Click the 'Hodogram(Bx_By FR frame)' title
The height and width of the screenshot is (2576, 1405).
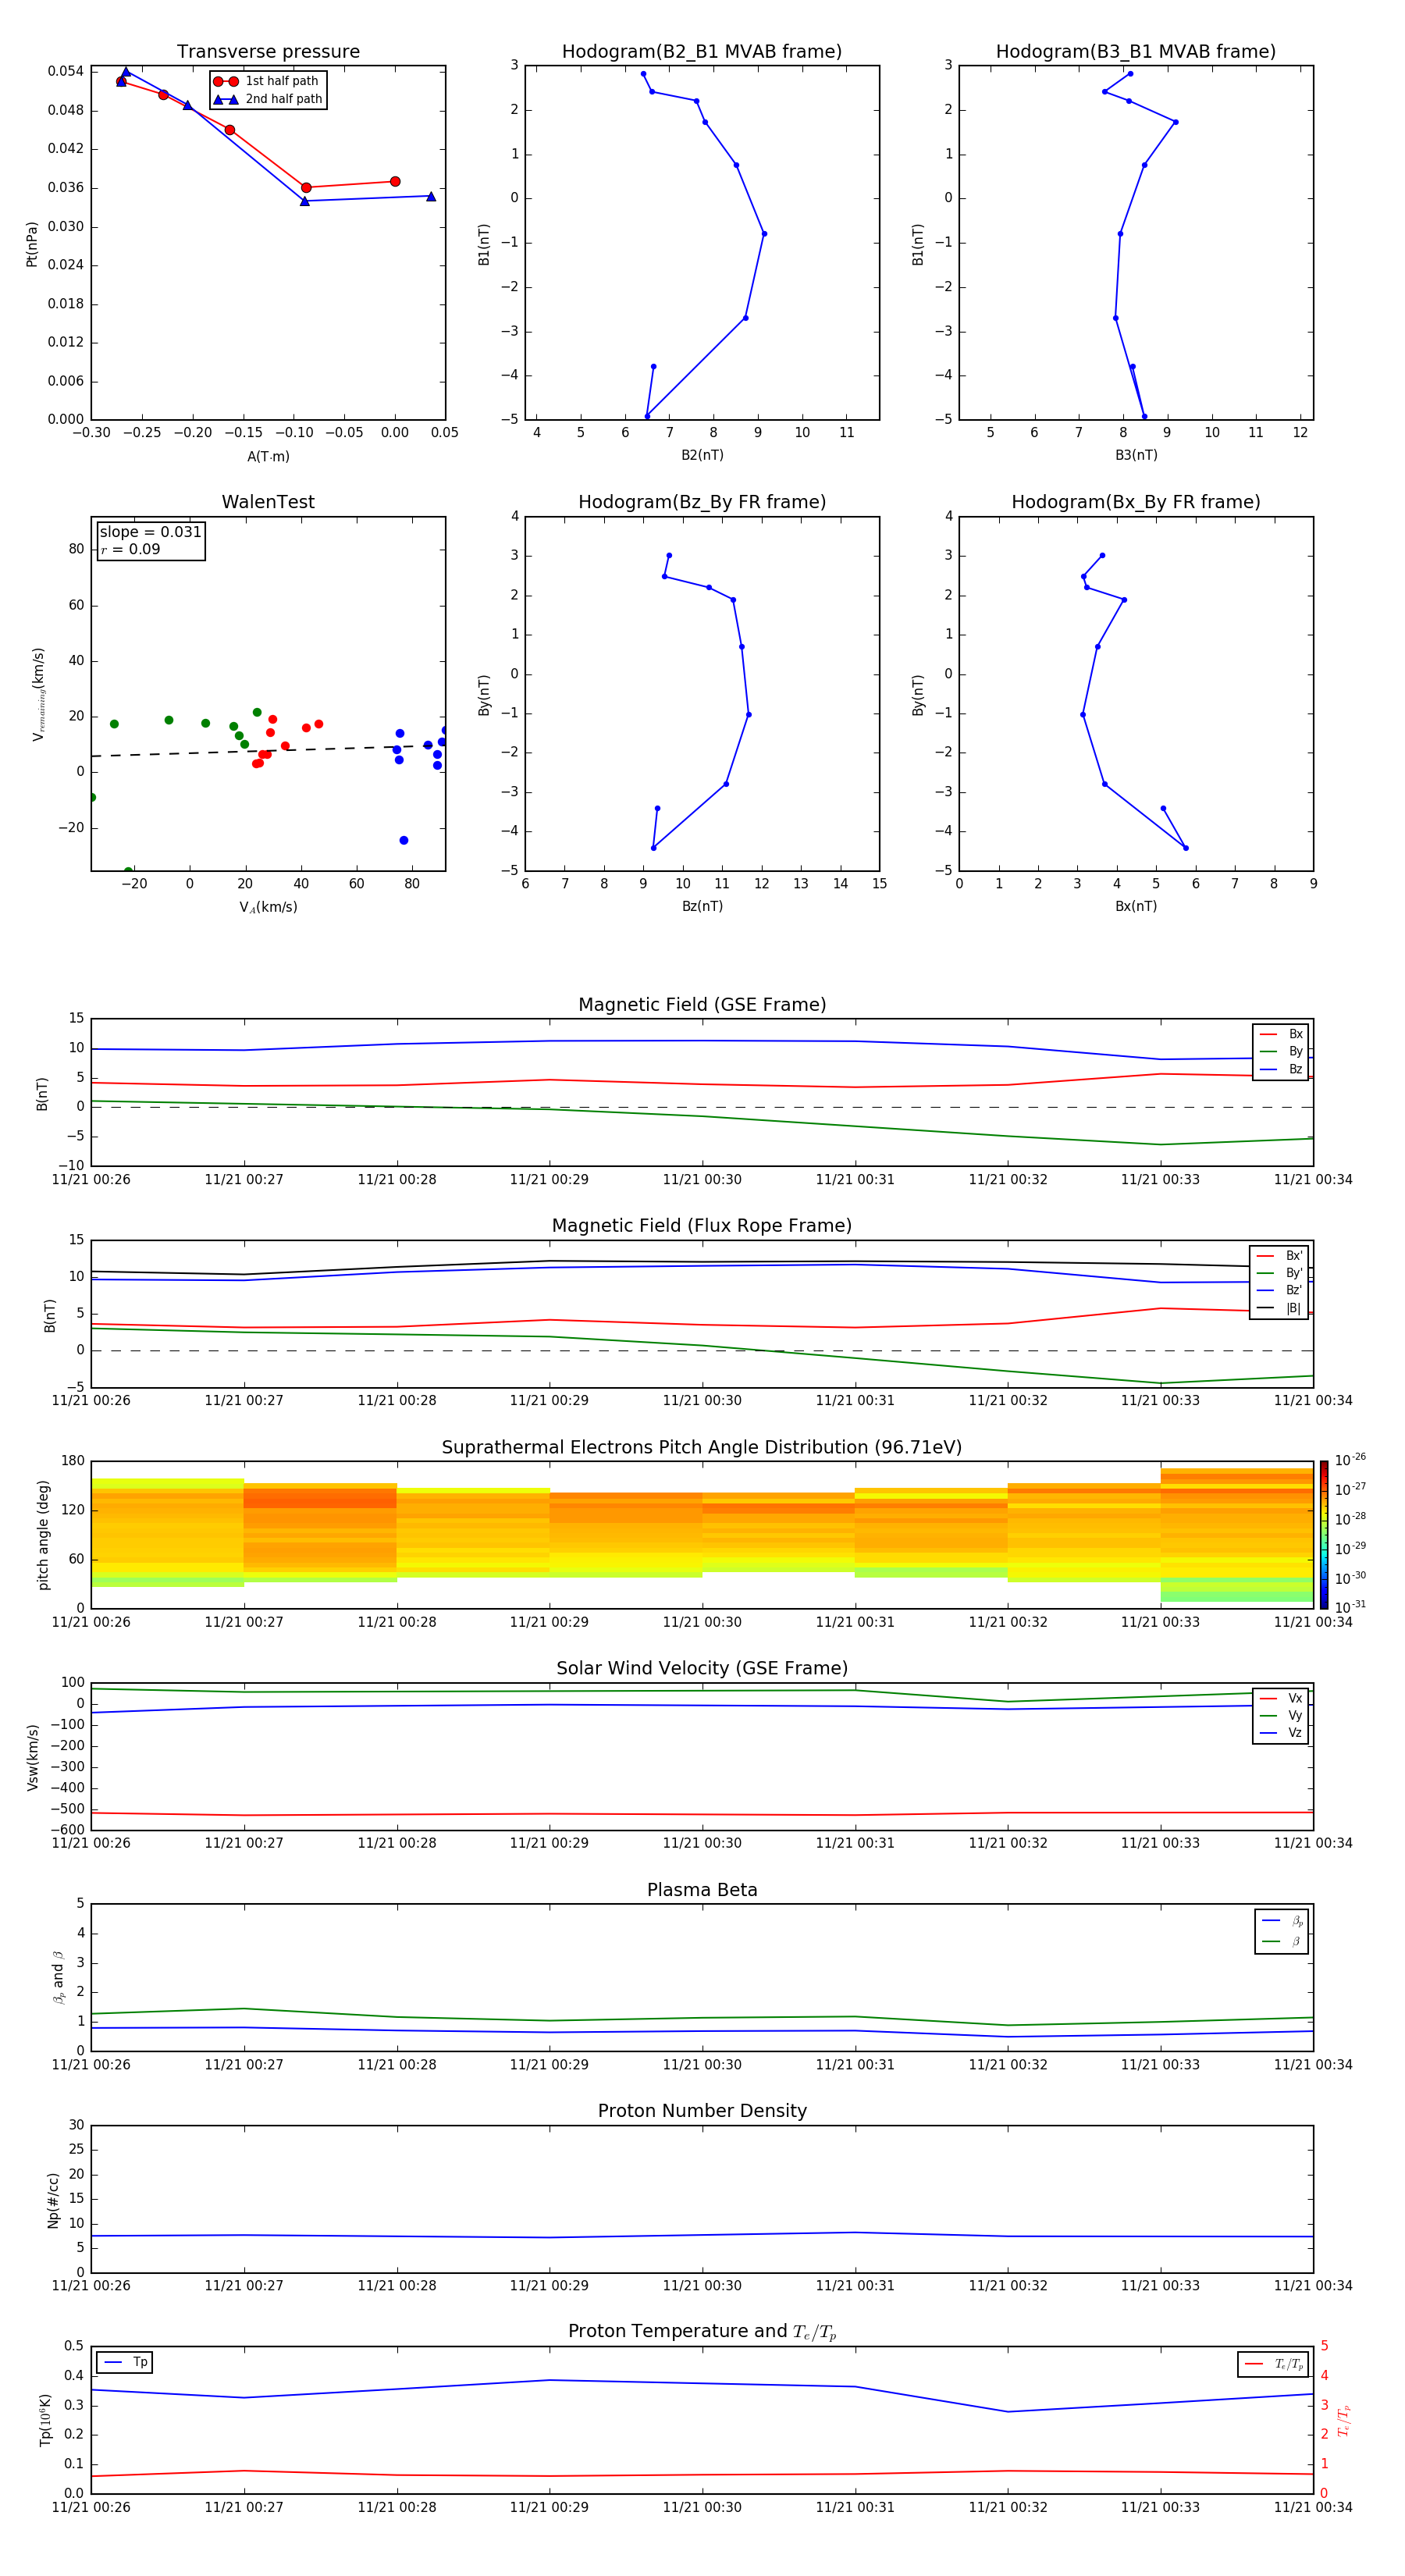click(x=1136, y=502)
